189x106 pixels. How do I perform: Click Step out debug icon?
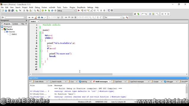coord(92,11)
